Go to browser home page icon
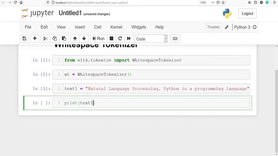Viewport: 278px width, 156px height. [21, 3]
